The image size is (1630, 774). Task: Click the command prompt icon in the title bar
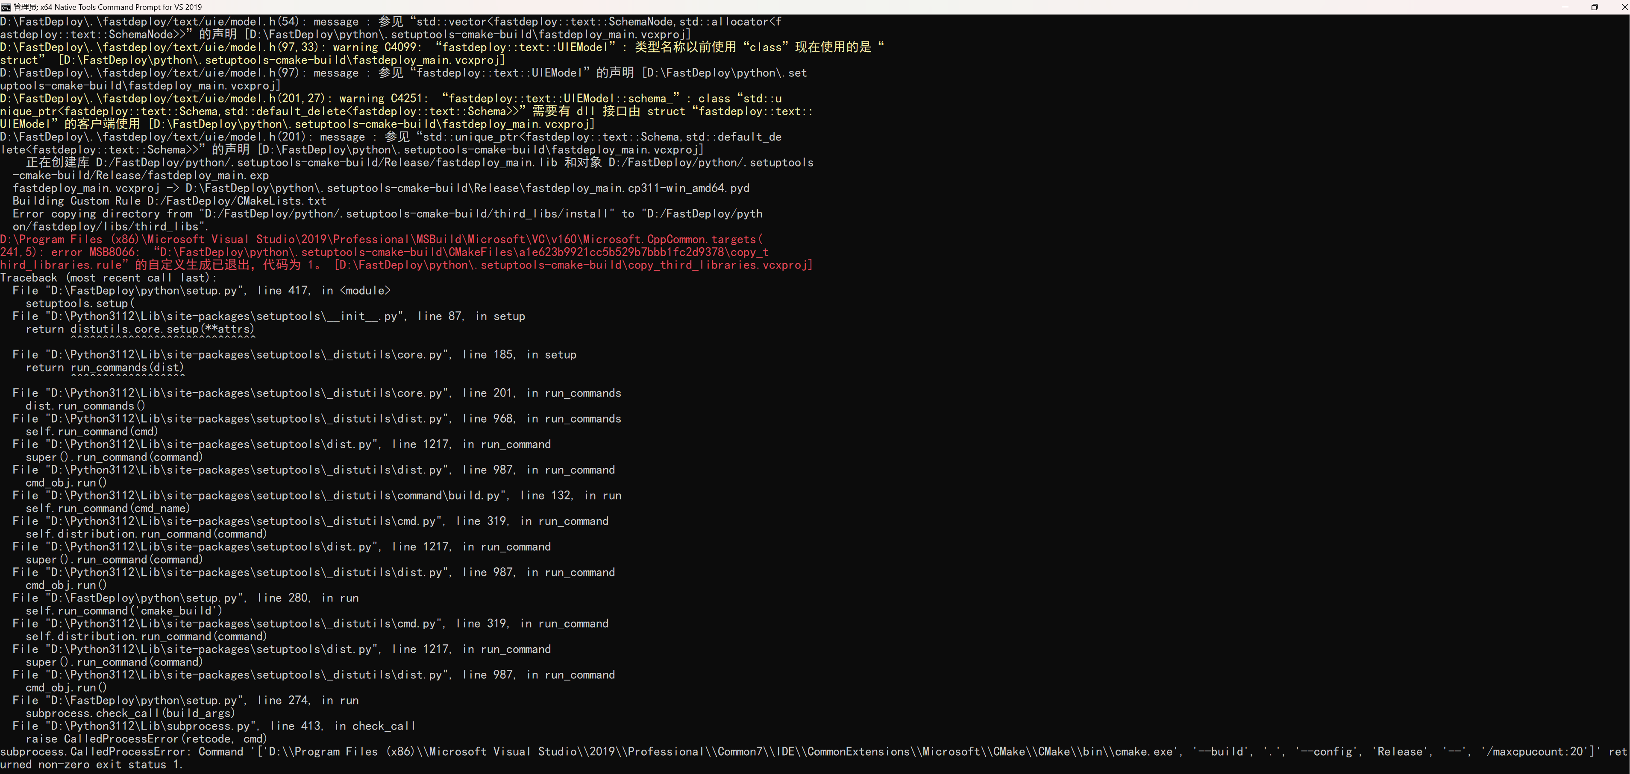pyautogui.click(x=6, y=7)
